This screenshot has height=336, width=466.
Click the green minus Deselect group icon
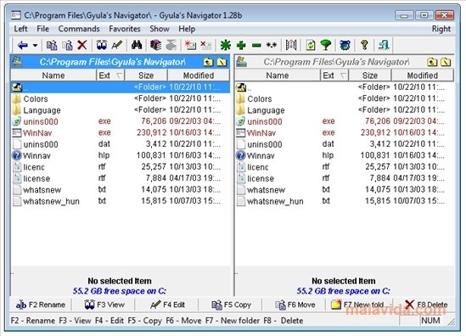click(x=256, y=46)
